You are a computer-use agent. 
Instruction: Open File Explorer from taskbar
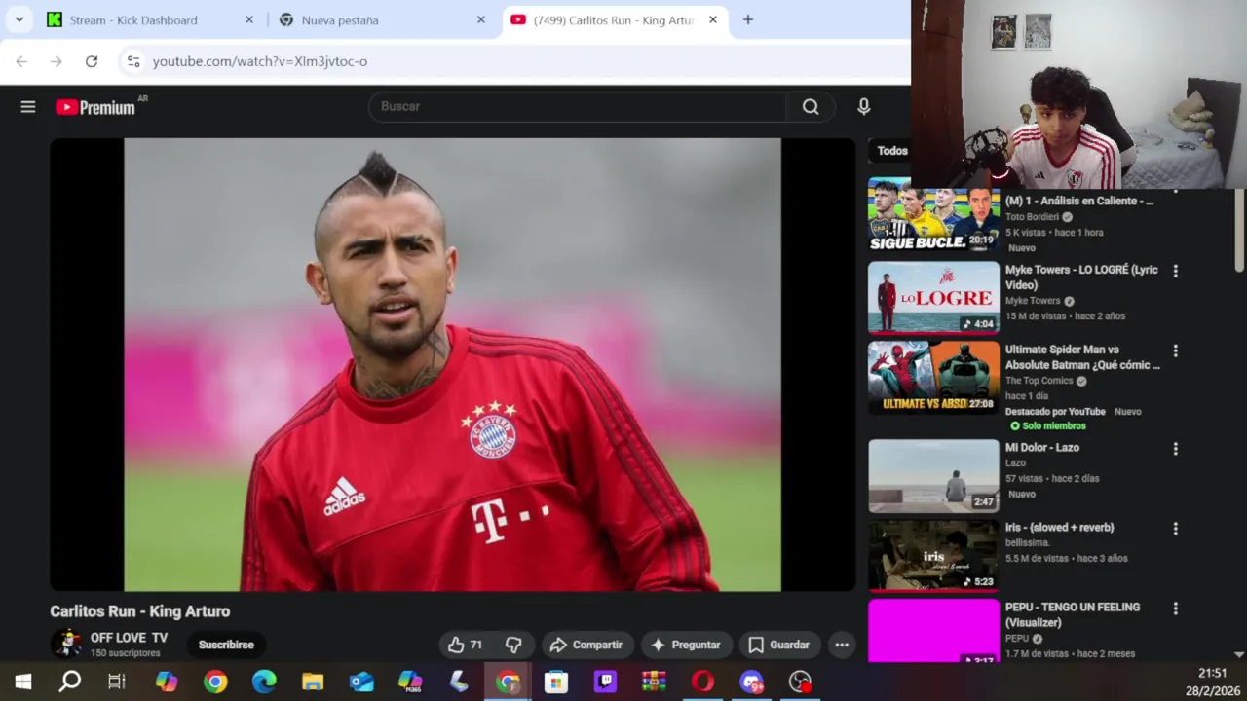pyautogui.click(x=313, y=682)
